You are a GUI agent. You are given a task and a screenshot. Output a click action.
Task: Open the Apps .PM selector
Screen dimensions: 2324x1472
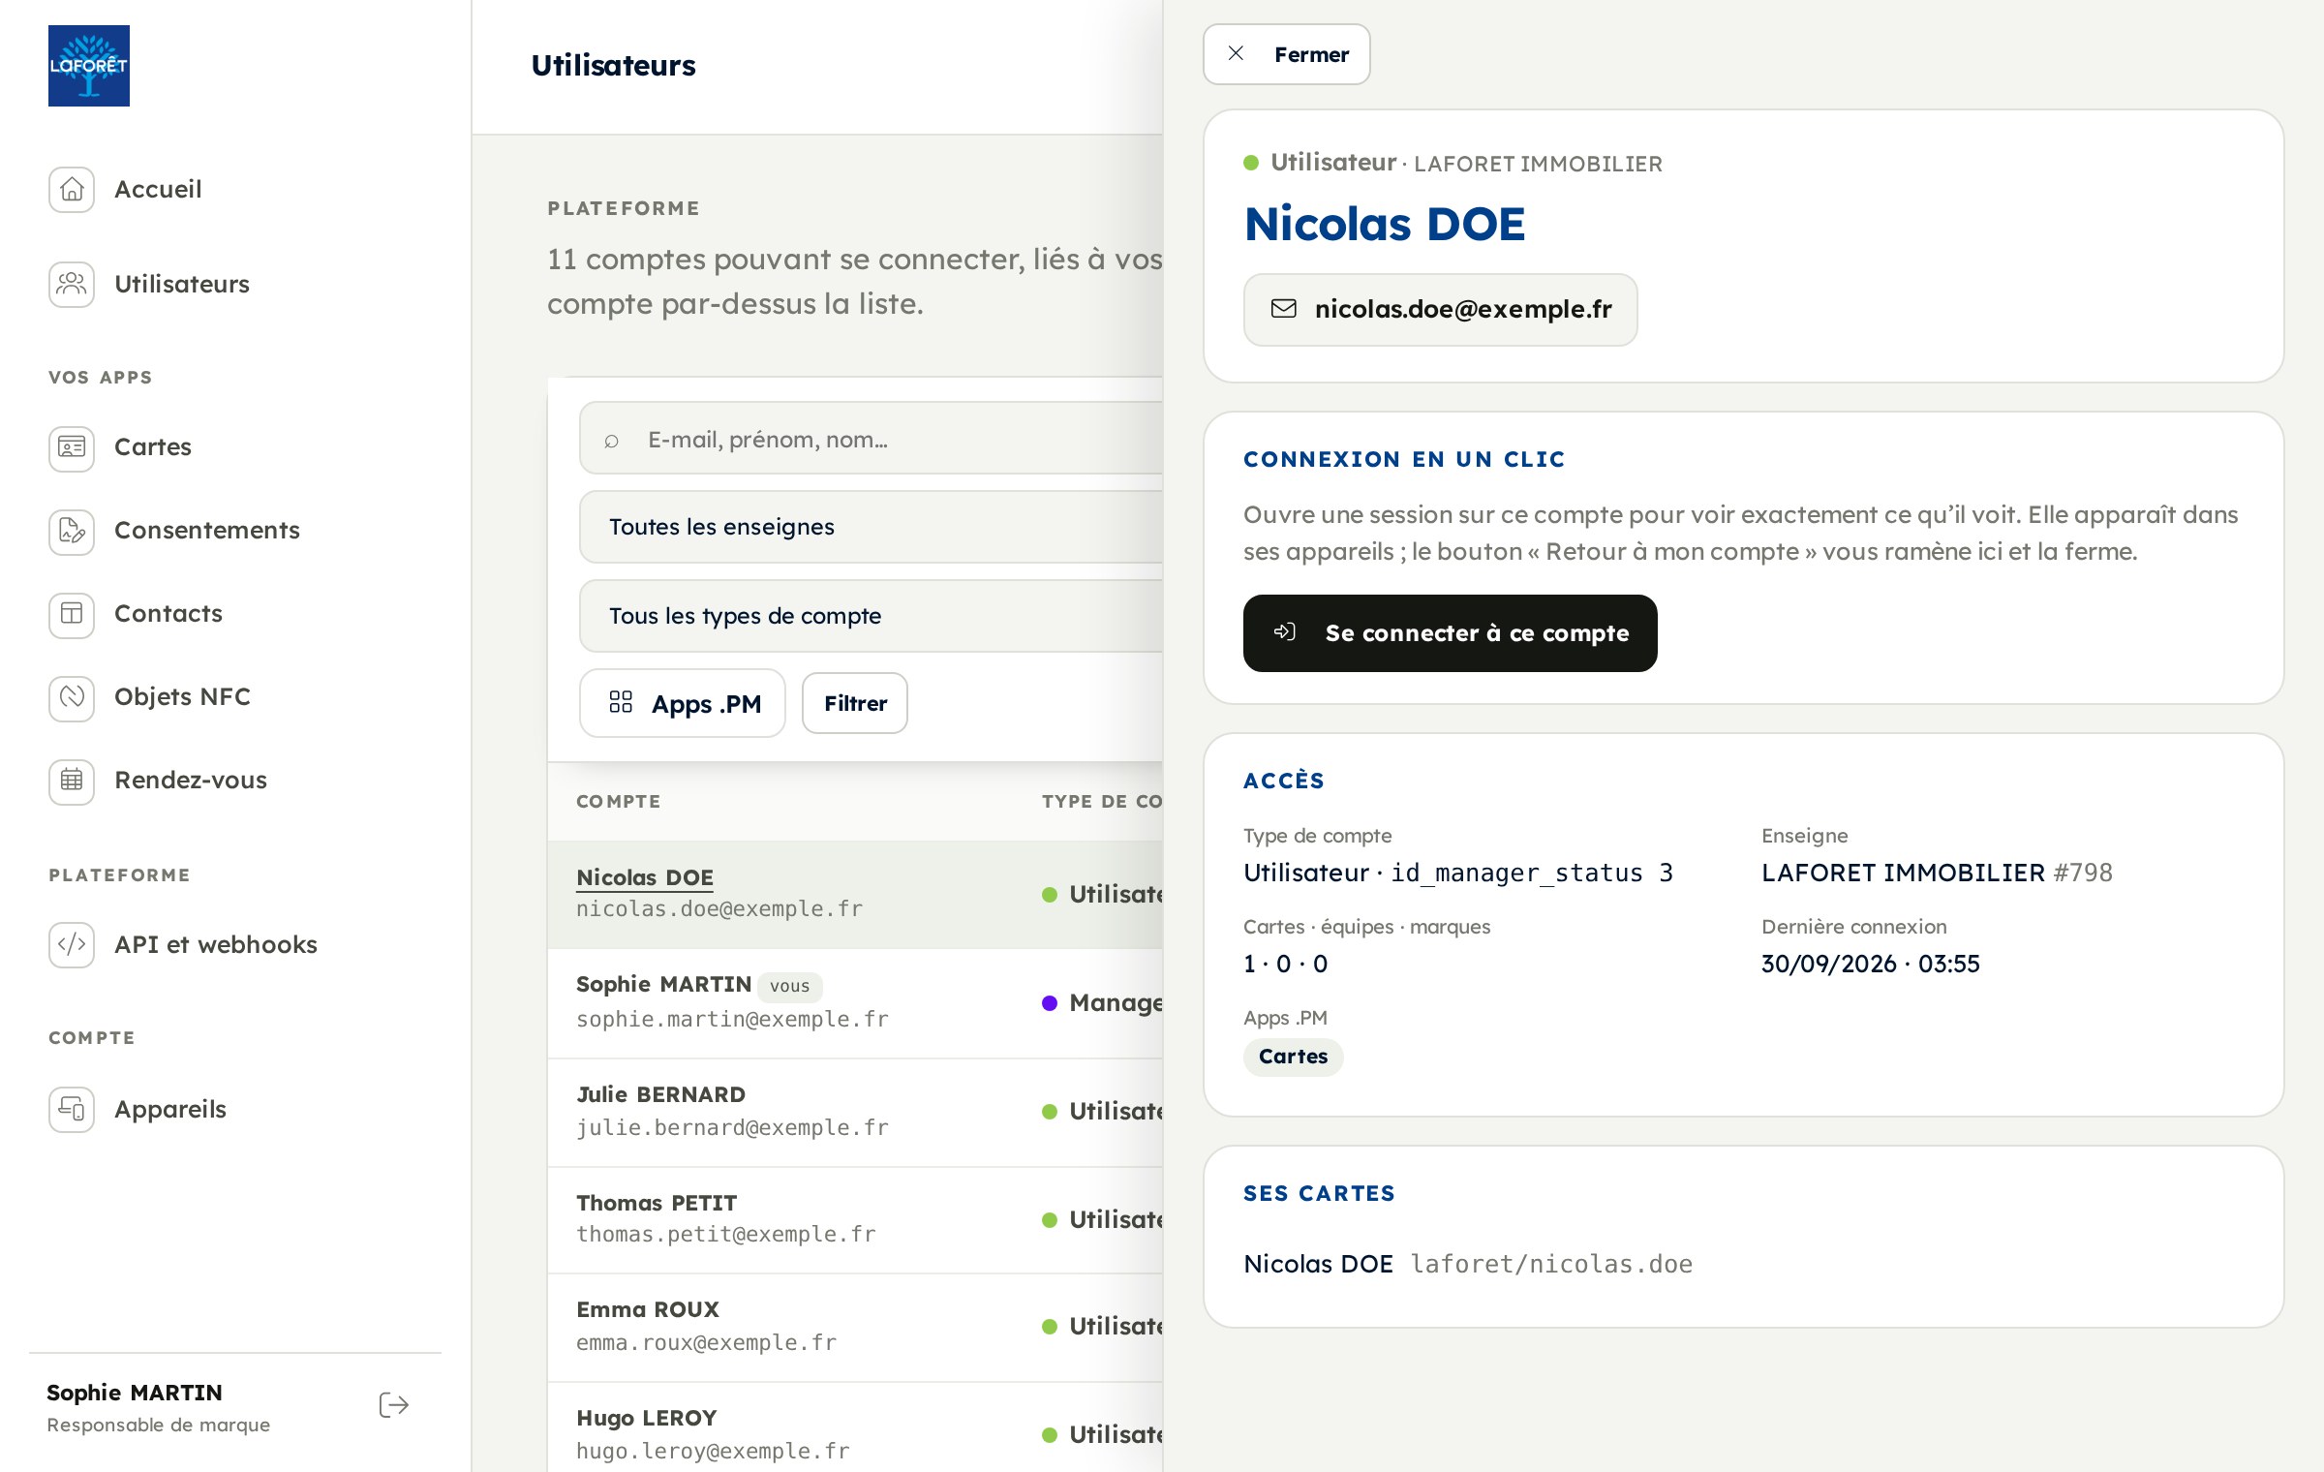pos(683,703)
